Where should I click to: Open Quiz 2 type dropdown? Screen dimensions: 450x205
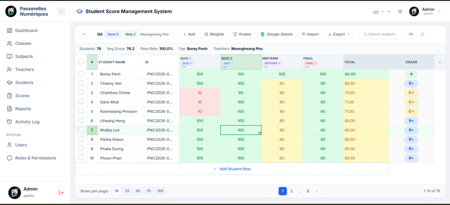tap(228, 63)
